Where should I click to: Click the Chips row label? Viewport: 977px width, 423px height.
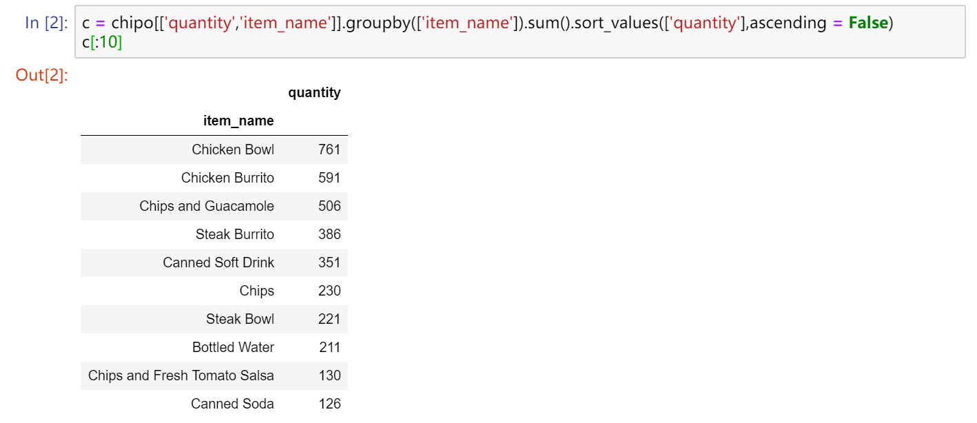pos(257,291)
